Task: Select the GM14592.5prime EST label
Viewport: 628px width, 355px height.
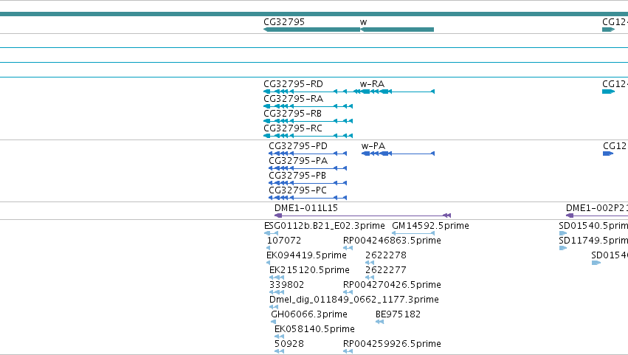Action: click(430, 226)
